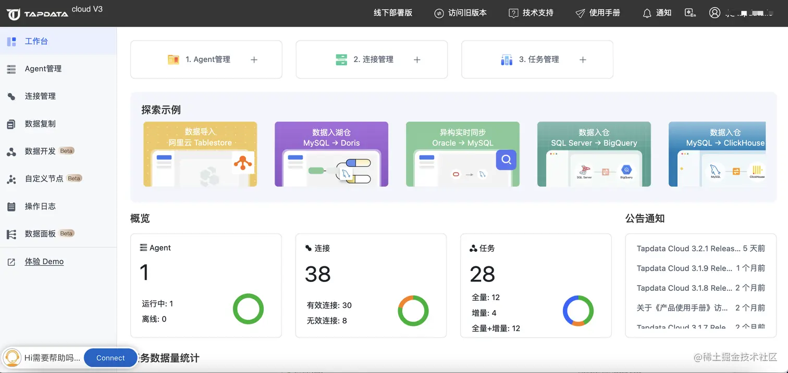Click the 数据面板 sidebar icon
The width and height of the screenshot is (788, 373).
click(x=11, y=234)
